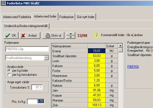Click the Koppar value 47,03
This screenshot has width=153, height=108.
point(97,95)
